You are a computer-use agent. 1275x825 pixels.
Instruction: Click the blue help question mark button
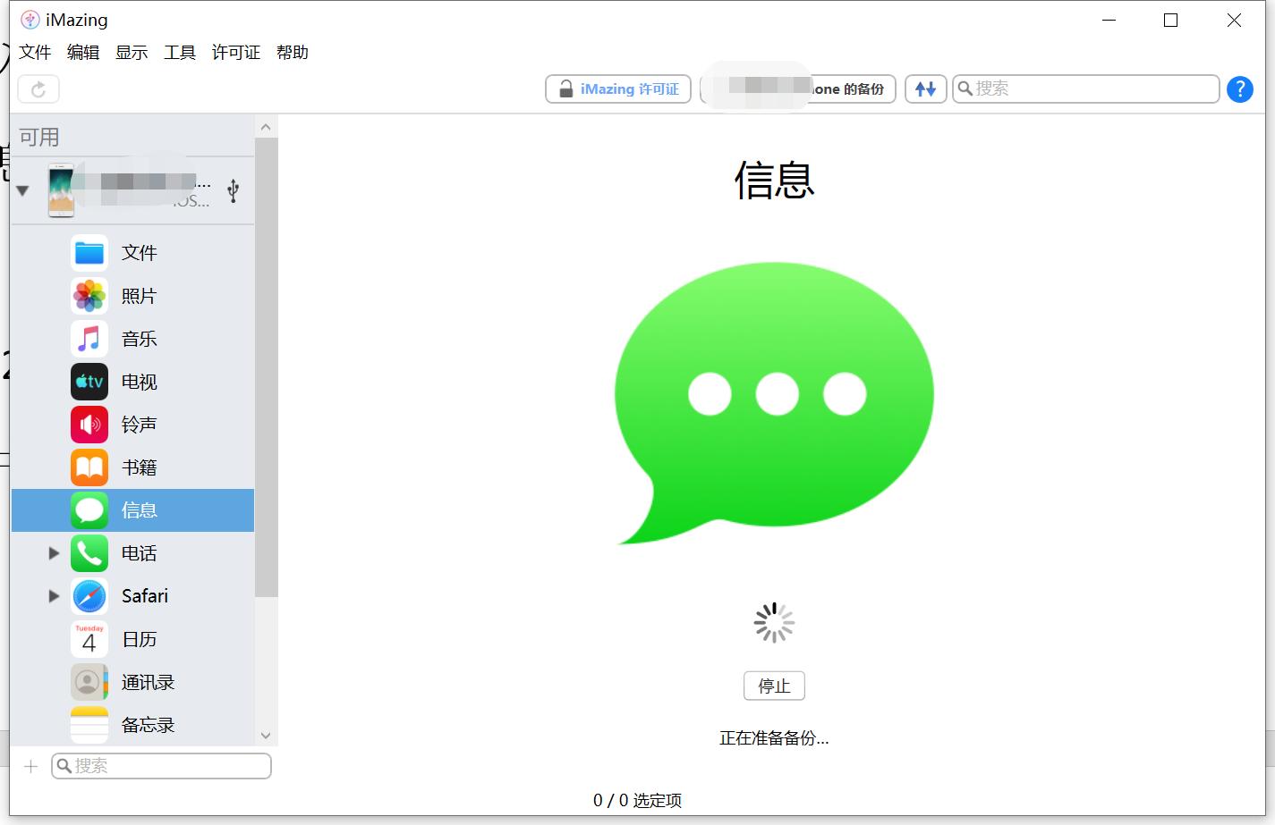(1239, 88)
